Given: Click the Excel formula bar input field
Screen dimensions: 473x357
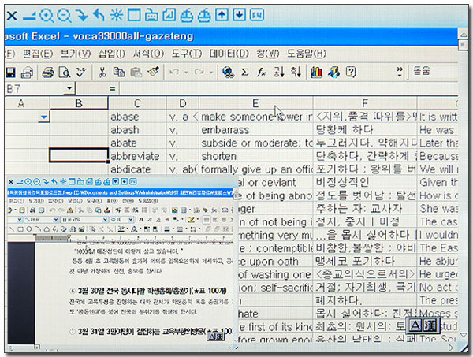Looking at the screenshot, I should (x=289, y=88).
